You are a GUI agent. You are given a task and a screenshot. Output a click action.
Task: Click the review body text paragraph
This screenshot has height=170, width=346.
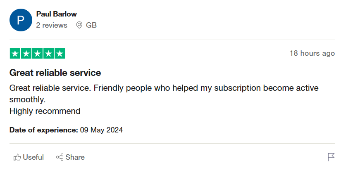[164, 99]
